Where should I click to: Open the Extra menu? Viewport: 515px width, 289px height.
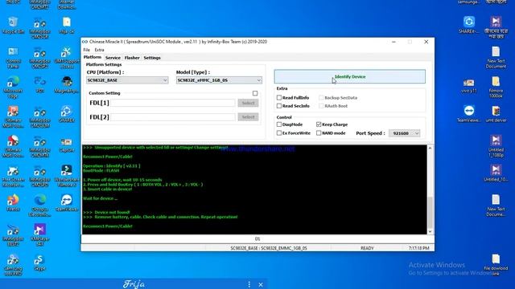coord(99,50)
